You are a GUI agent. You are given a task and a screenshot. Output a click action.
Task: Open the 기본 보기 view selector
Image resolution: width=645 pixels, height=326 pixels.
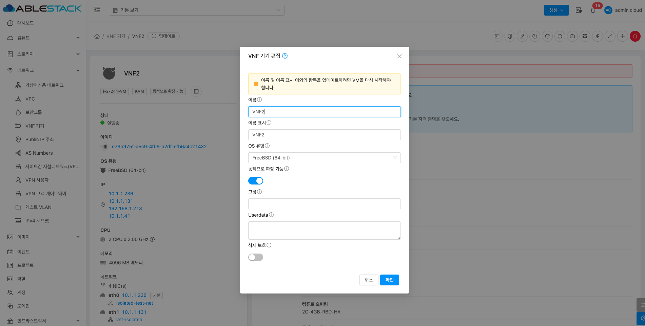[196, 10]
